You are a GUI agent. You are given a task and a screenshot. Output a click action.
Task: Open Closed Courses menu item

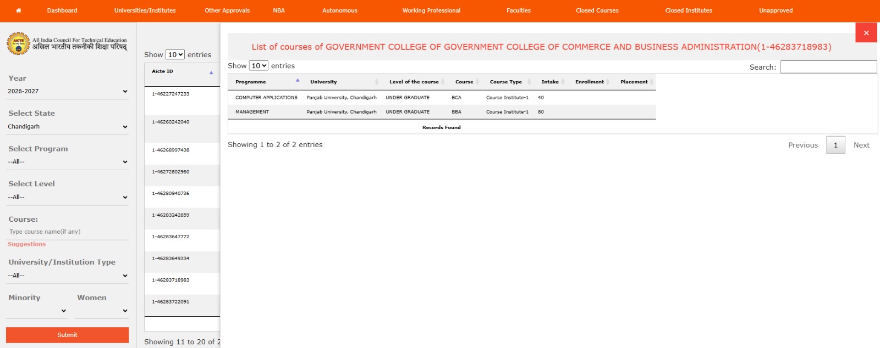[597, 10]
